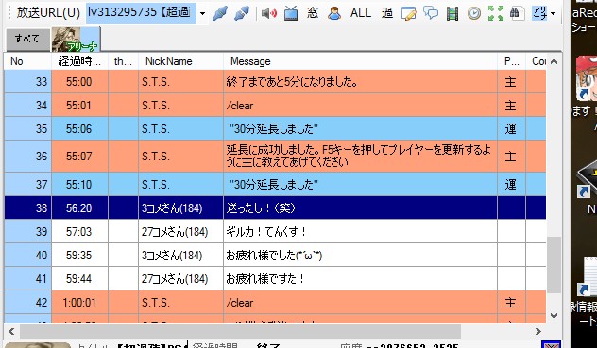Click the 窓 toolbar button
597x348 pixels.
[313, 13]
